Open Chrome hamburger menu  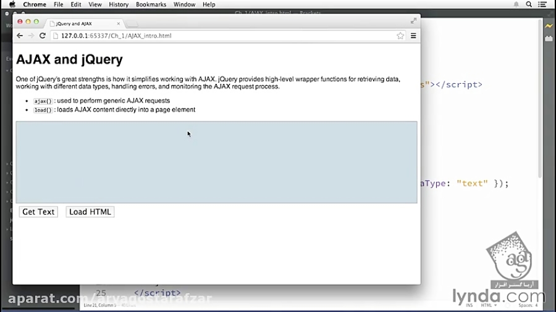point(413,36)
